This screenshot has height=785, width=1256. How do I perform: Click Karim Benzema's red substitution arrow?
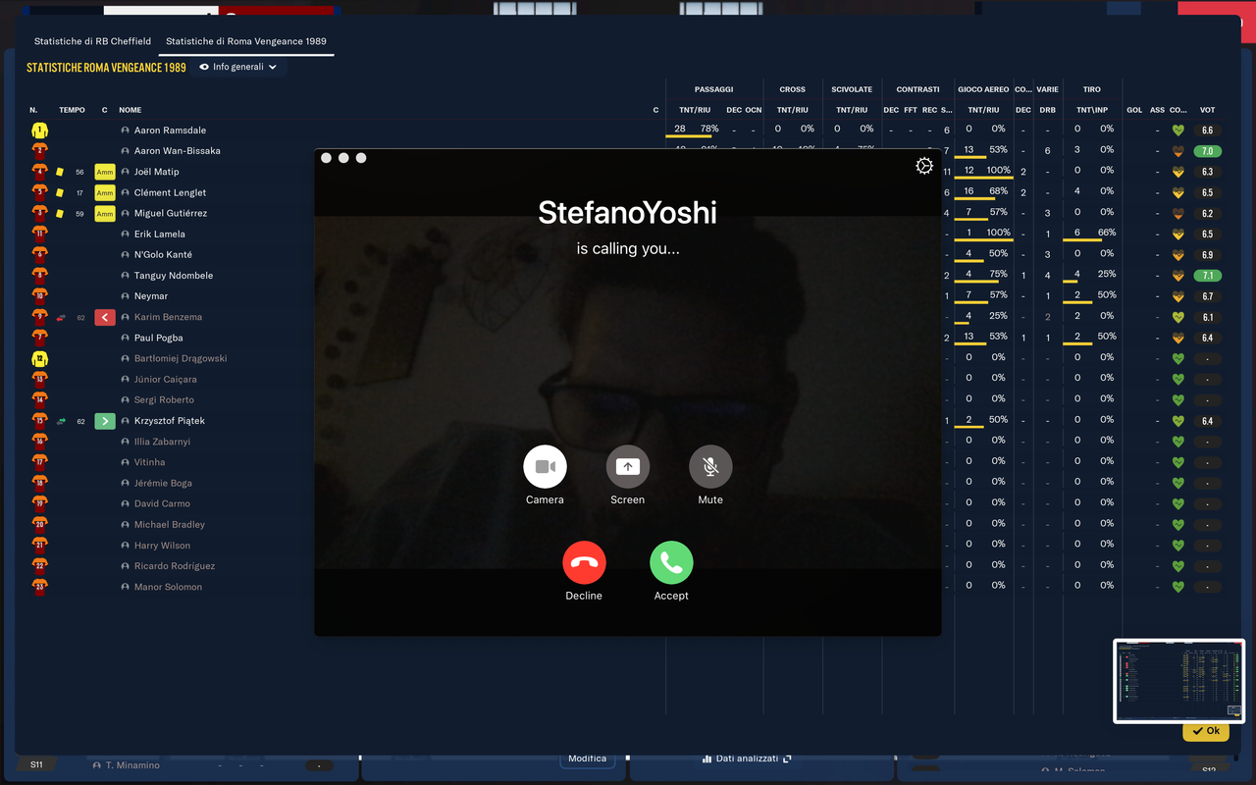[105, 317]
